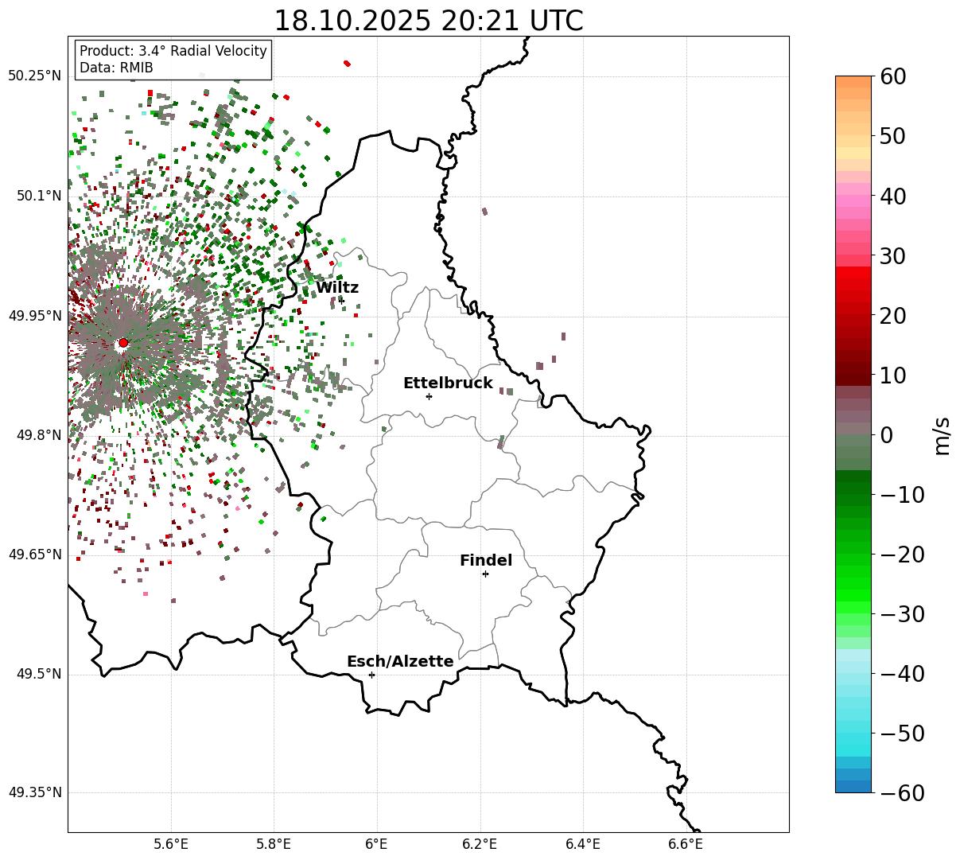The height and width of the screenshot is (860, 960).
Task: Select the Findel city label
Action: point(486,561)
